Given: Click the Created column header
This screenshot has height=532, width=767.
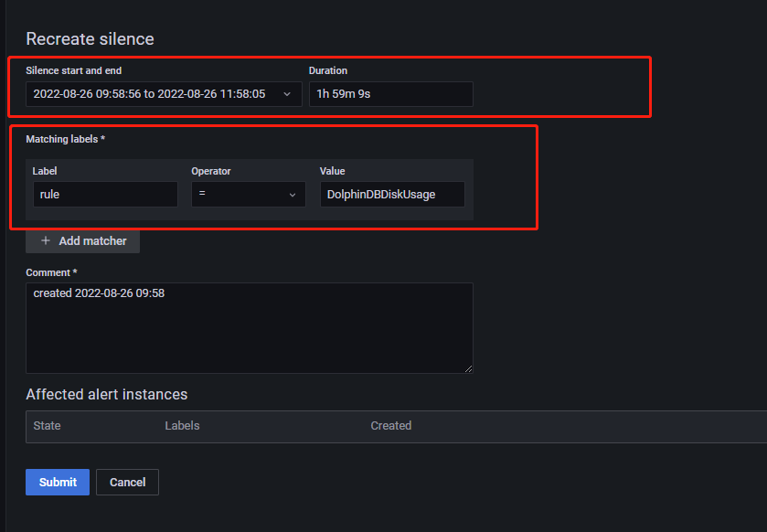Looking at the screenshot, I should pyautogui.click(x=390, y=426).
